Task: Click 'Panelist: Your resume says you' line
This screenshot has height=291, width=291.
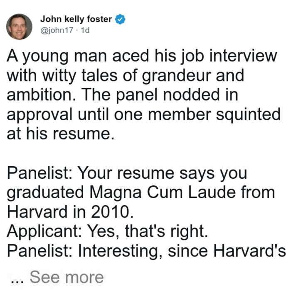Action: point(127,173)
